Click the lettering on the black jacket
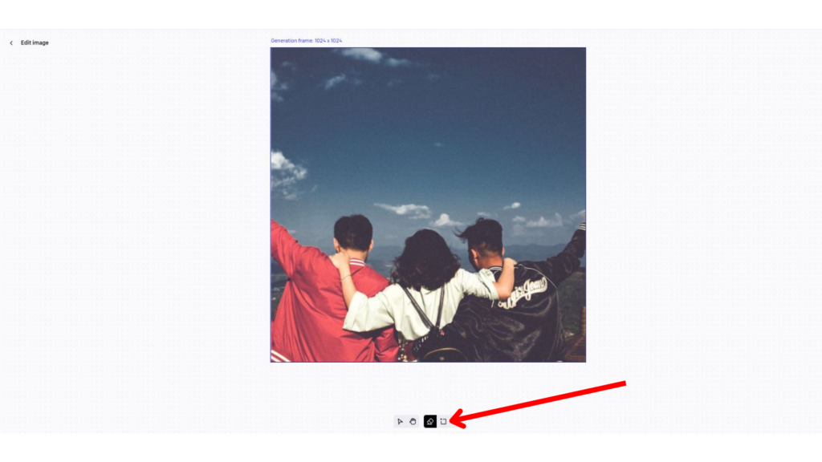Viewport: 822px width, 462px height. [x=526, y=292]
